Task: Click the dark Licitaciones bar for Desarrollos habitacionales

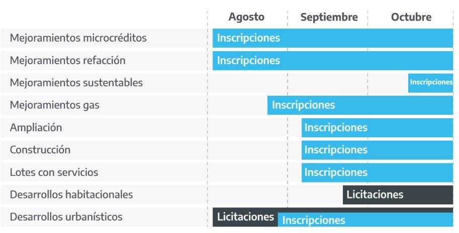Action: pos(398,195)
